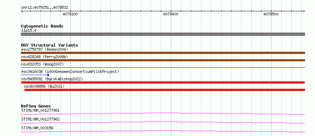
Task: Click the nsv428248 (Perry2008b) label
Action: [x=45, y=57]
